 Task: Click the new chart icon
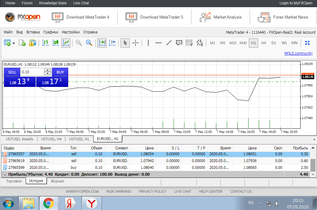(7, 43)
